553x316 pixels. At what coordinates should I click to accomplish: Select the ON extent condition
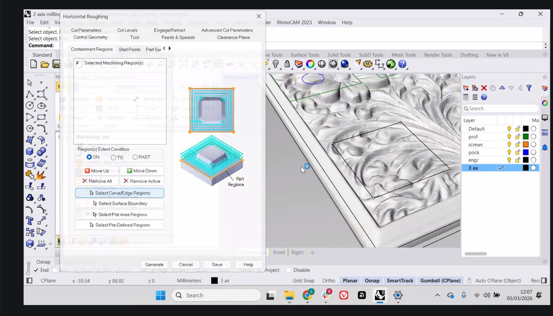pyautogui.click(x=89, y=157)
